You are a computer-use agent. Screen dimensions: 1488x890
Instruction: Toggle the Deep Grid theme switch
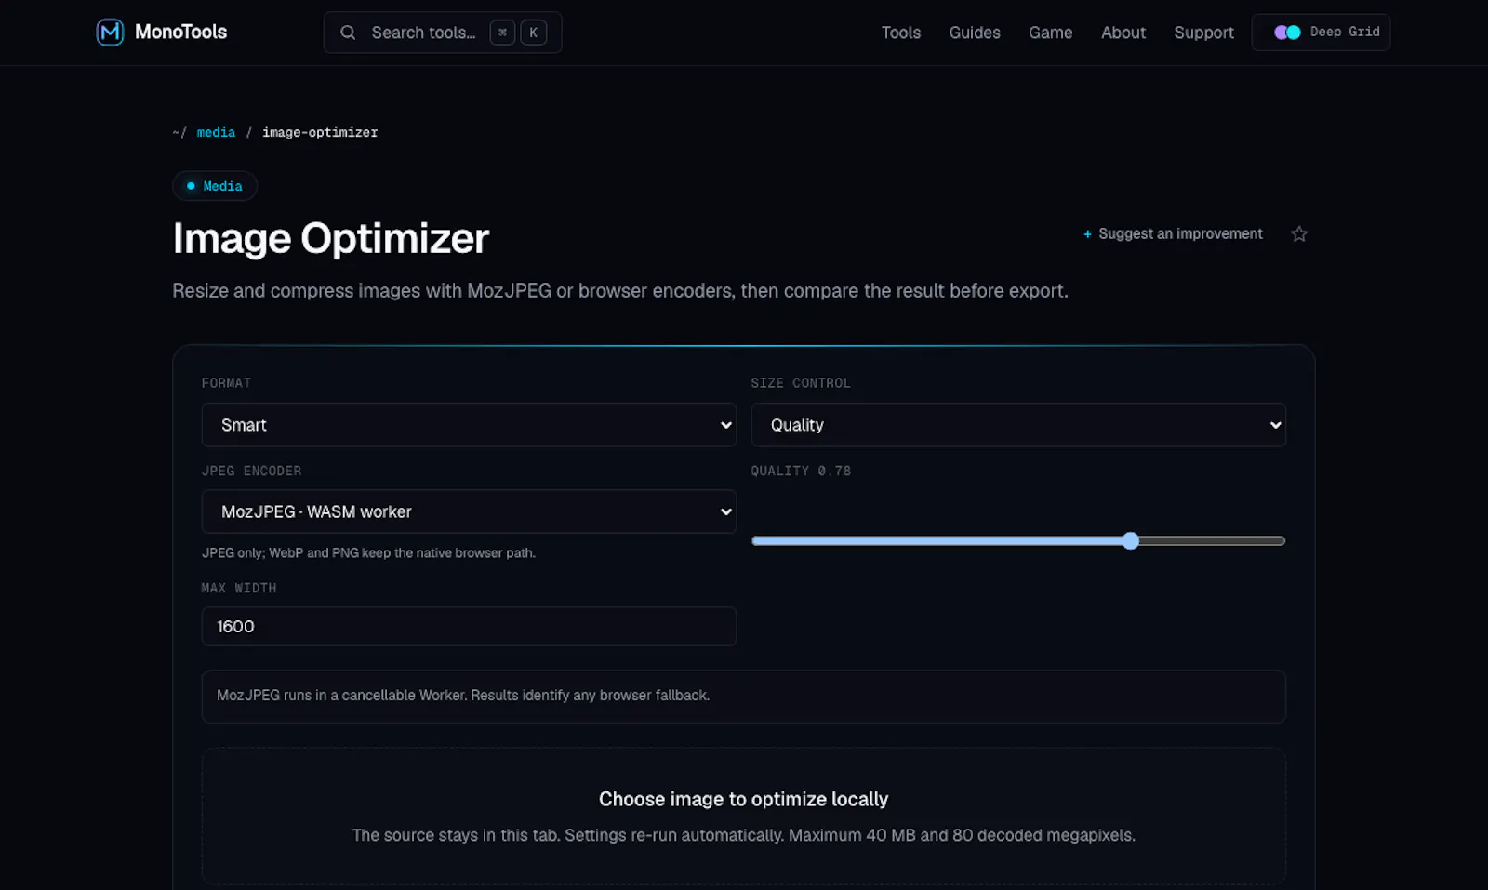click(x=1287, y=33)
